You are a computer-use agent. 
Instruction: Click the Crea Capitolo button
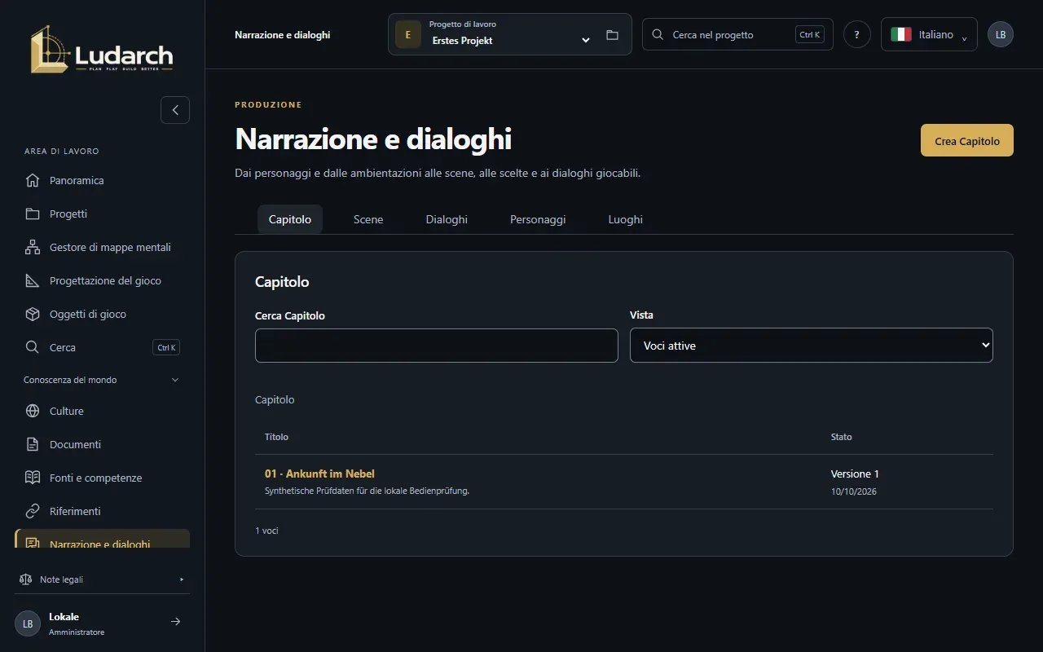[967, 140]
